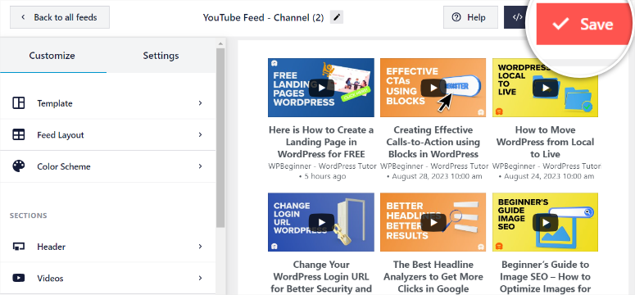Click the Free Landing Pages WordPress thumbnail

(x=321, y=88)
